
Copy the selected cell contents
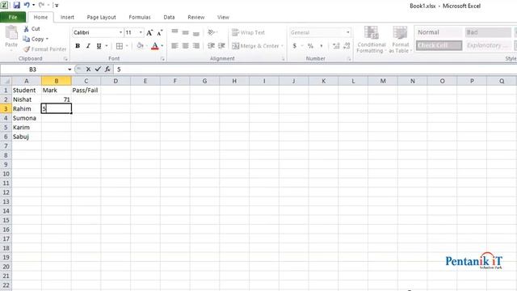coord(34,39)
